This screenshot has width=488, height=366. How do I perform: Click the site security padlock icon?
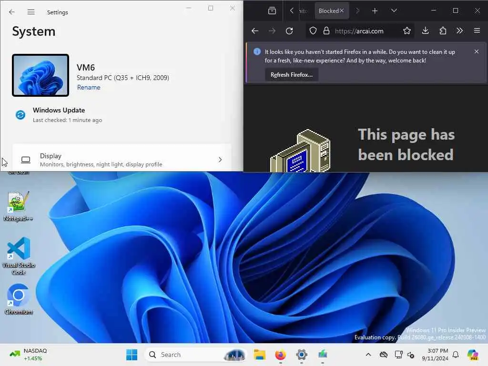[x=326, y=31]
